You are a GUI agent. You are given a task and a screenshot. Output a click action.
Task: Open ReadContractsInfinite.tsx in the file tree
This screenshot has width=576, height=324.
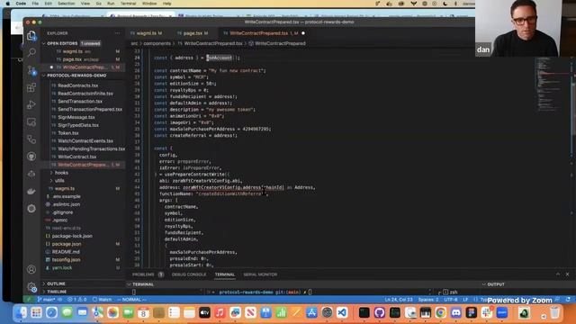pyautogui.click(x=85, y=94)
